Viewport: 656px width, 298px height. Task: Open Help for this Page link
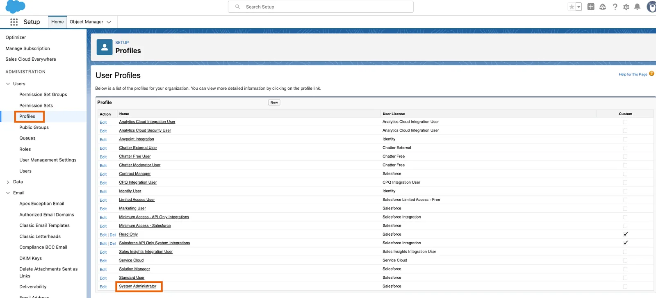(633, 74)
